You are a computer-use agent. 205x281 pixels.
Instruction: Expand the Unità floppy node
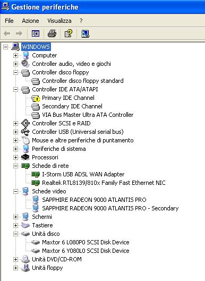(x=15, y=268)
